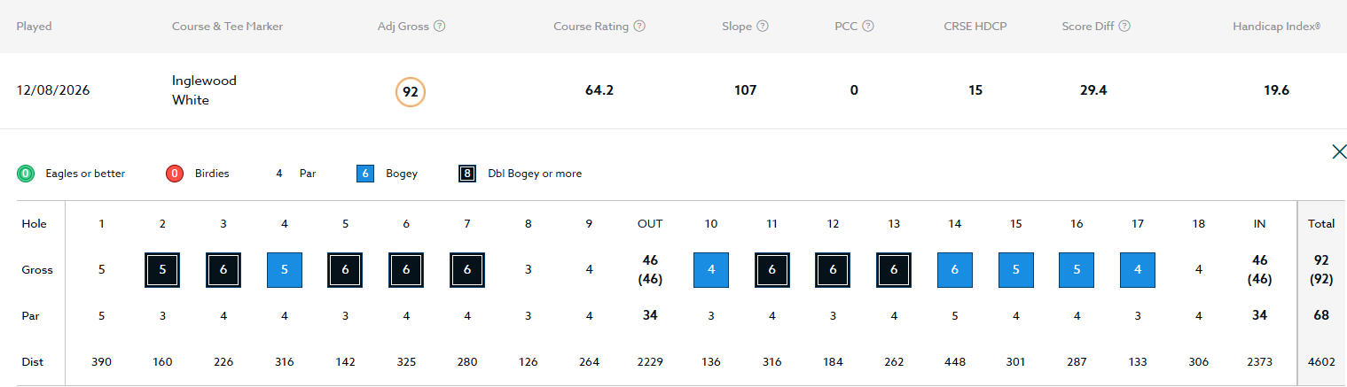The height and width of the screenshot is (387, 1347).
Task: Click hole 17 bogey score box
Action: coord(1138,269)
